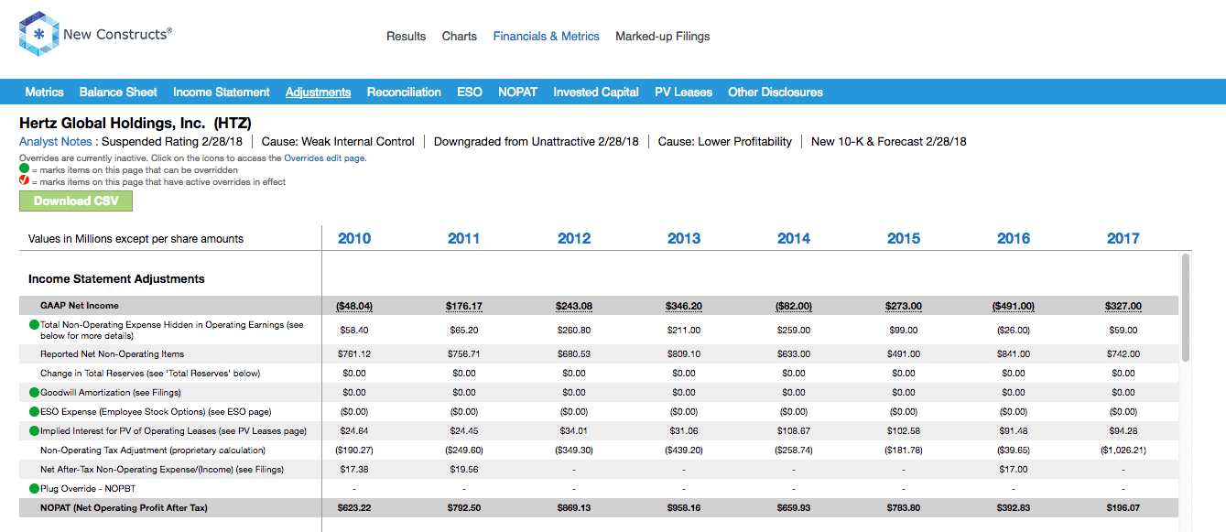Click NOPAT value $869.13 for 2012
The height and width of the screenshot is (532, 1226).
574,507
